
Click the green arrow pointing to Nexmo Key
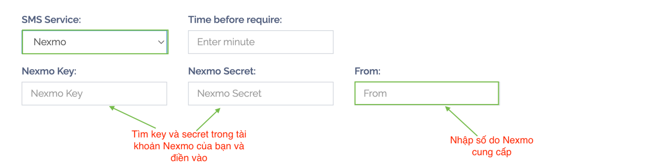133,117
